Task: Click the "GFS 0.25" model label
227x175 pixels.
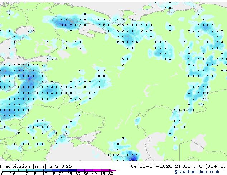Action: 61,166
